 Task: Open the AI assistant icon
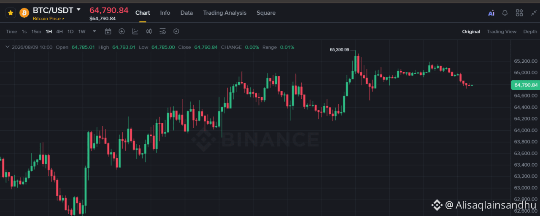click(x=491, y=13)
